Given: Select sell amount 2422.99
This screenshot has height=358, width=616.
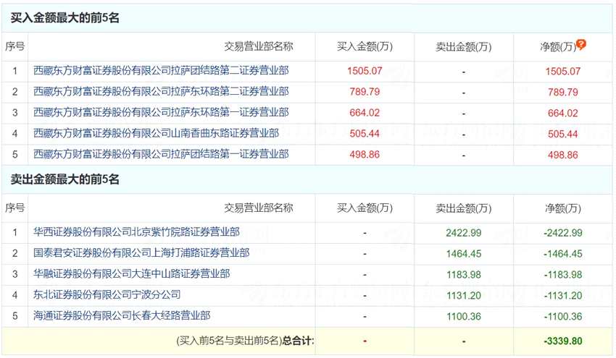Looking at the screenshot, I should tap(464, 233).
